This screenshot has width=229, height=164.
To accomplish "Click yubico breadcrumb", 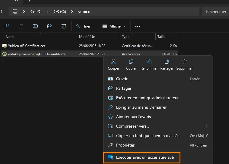I will point(84,12).
